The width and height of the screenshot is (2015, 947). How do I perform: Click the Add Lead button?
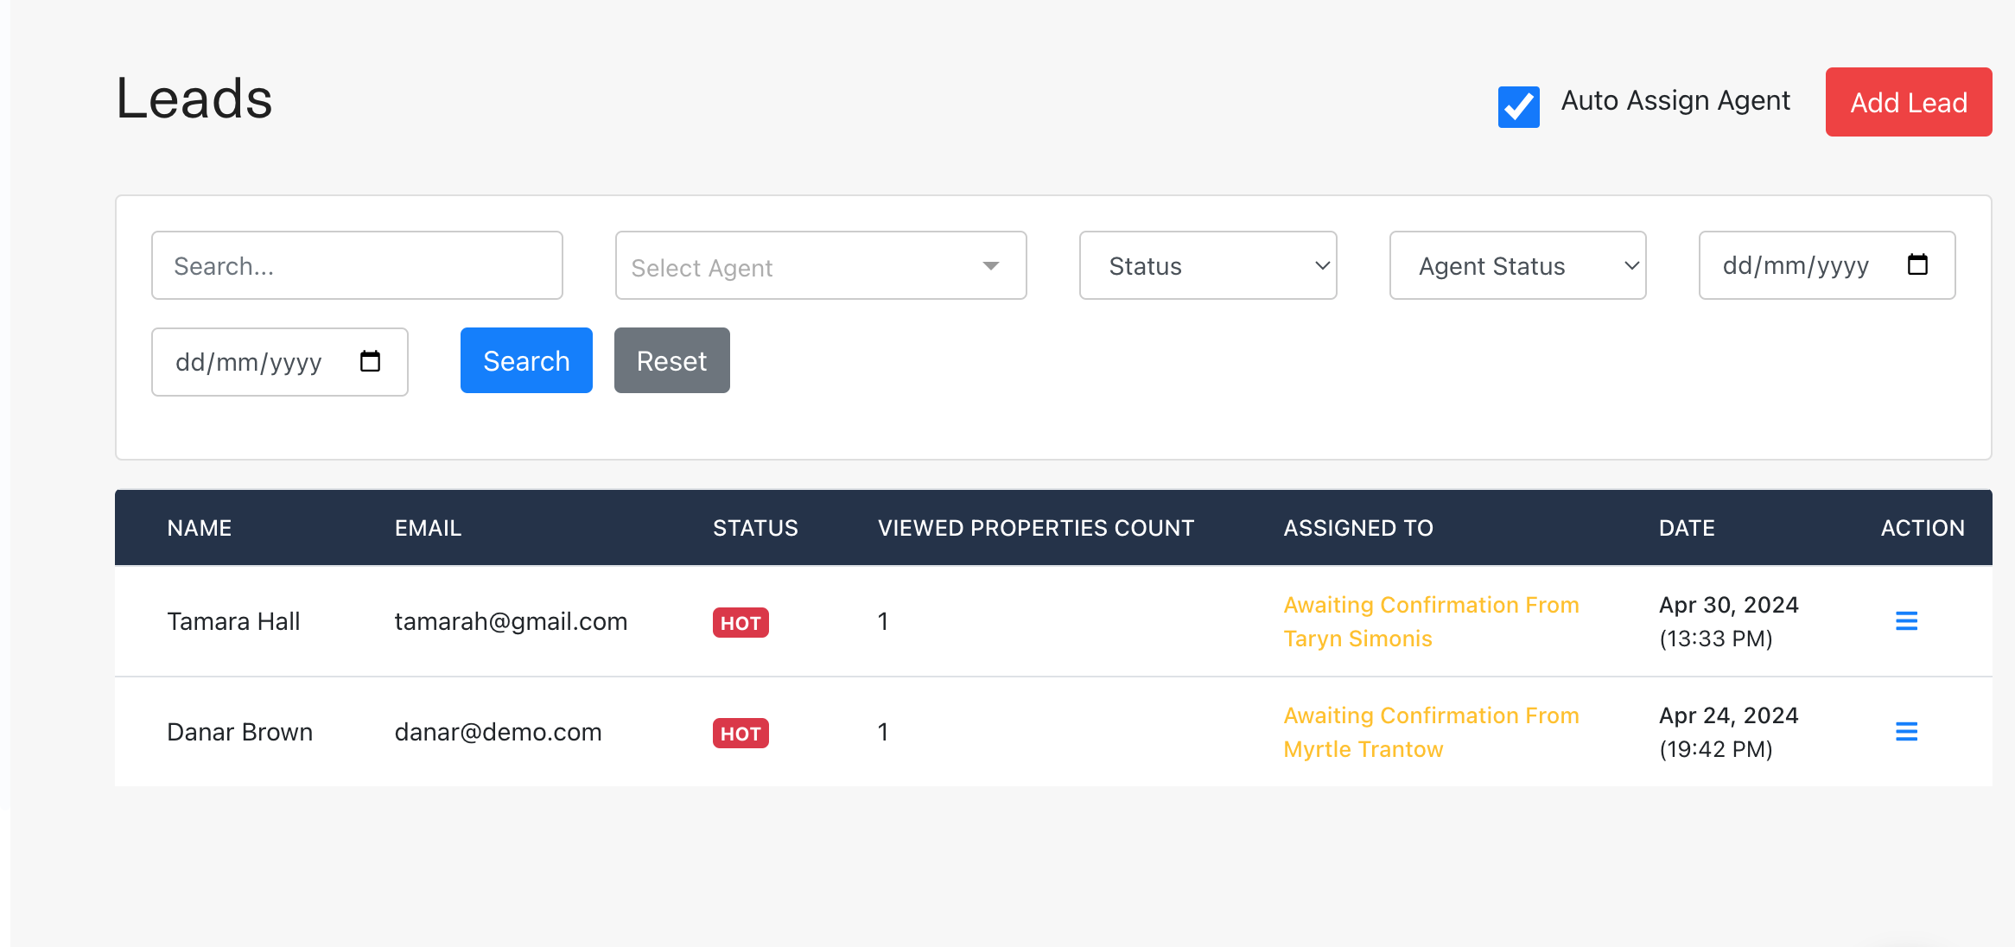click(1908, 102)
